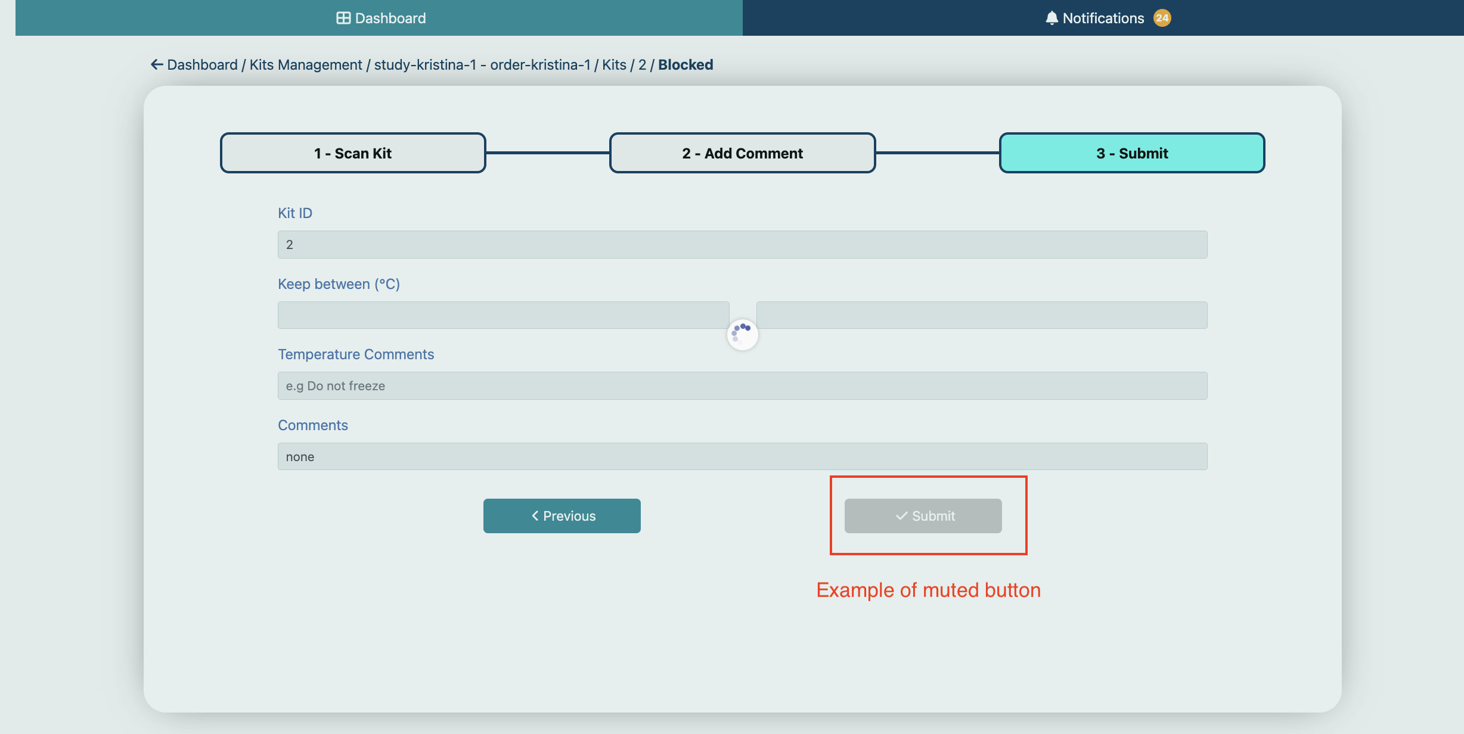
Task: Open Kits breadcrumb link
Action: click(x=614, y=64)
